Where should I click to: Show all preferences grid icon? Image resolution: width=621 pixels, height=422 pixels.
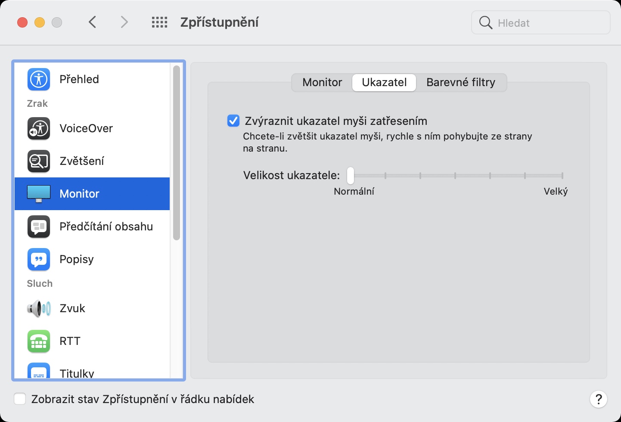159,22
